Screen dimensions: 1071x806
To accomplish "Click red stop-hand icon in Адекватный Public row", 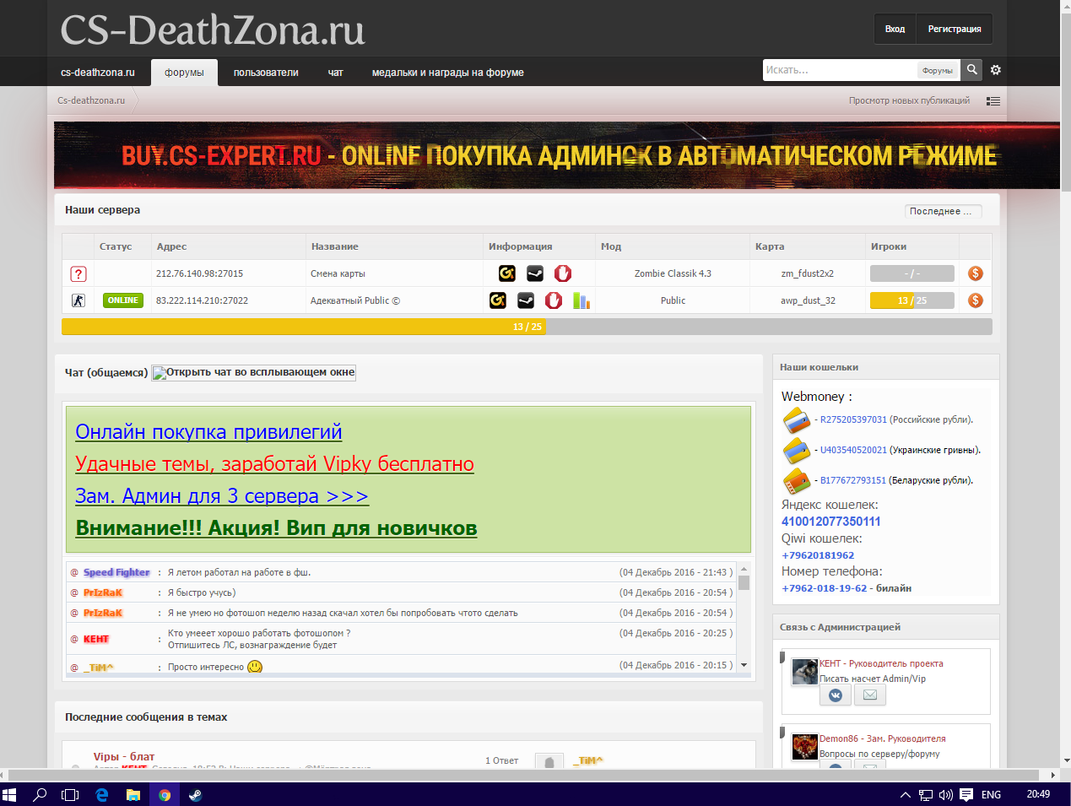I will point(554,300).
